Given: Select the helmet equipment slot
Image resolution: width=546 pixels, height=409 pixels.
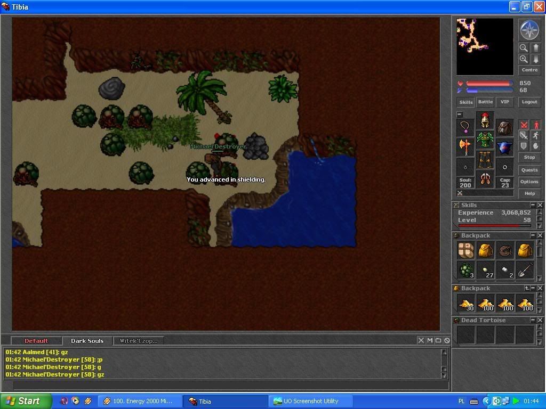Looking at the screenshot, I should click(x=485, y=120).
